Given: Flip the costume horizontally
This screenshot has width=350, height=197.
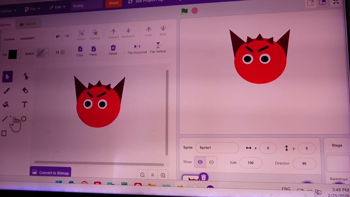Looking at the screenshot, I should [x=137, y=49].
